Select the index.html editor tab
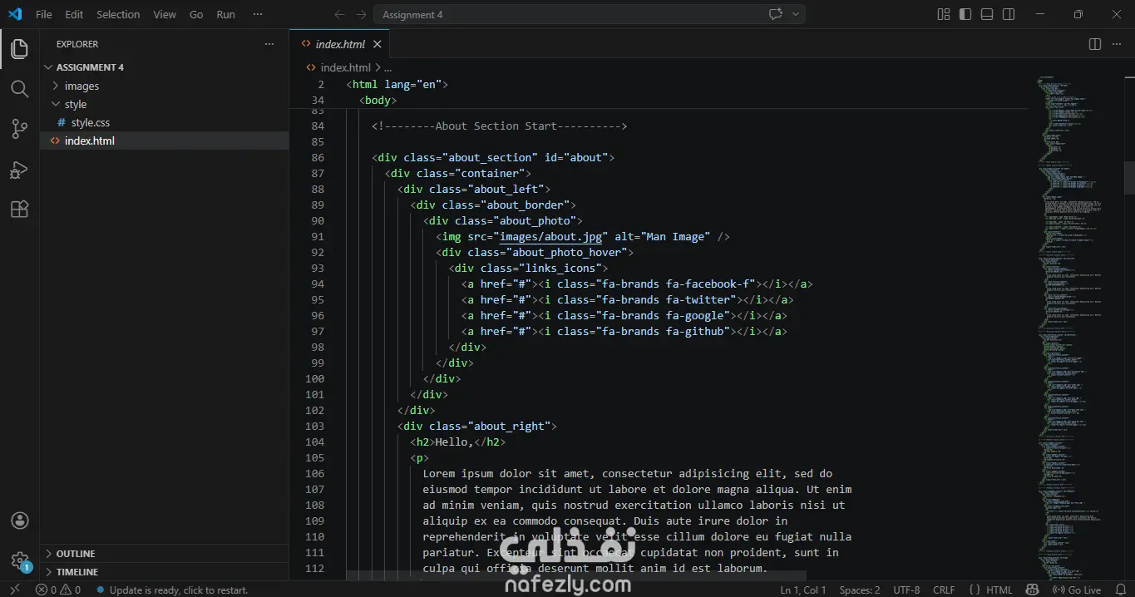Viewport: 1135px width, 597px height. tap(339, 44)
